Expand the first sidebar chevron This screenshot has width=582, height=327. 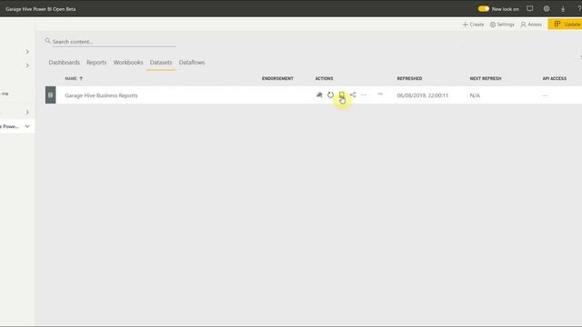click(27, 52)
